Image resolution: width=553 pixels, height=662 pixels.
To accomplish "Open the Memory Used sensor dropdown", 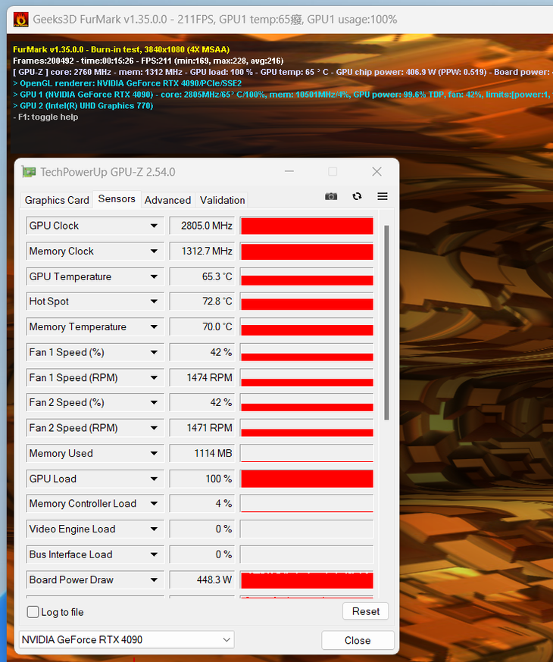I will (155, 454).
